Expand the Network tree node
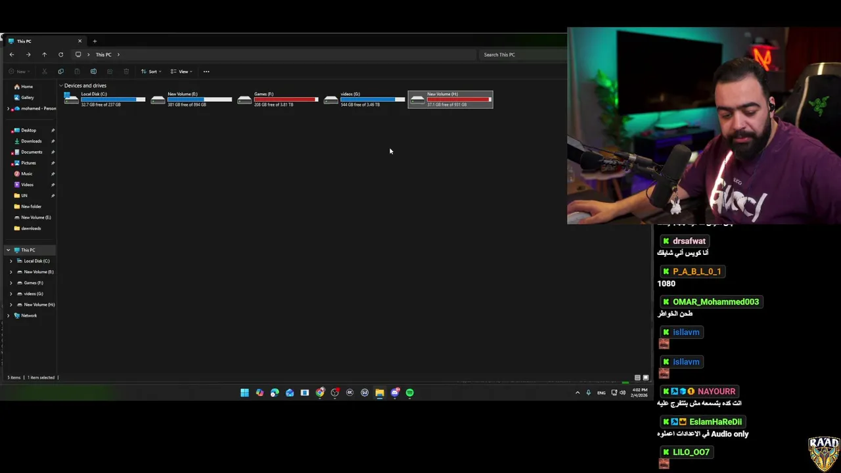 (x=8, y=315)
